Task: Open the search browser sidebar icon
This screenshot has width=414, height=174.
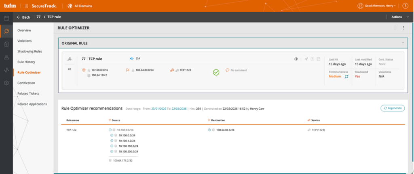Action: (x=6, y=31)
